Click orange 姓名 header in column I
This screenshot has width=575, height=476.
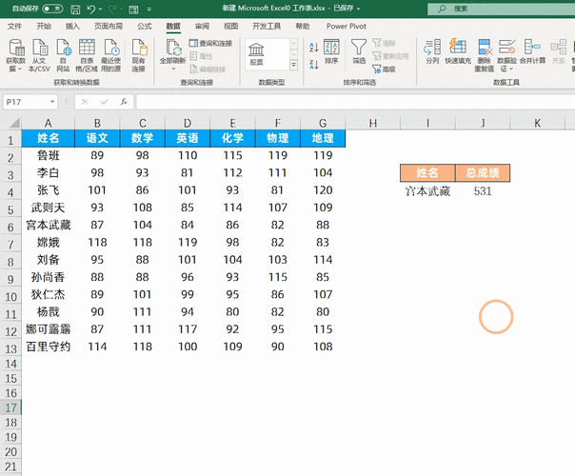(427, 172)
